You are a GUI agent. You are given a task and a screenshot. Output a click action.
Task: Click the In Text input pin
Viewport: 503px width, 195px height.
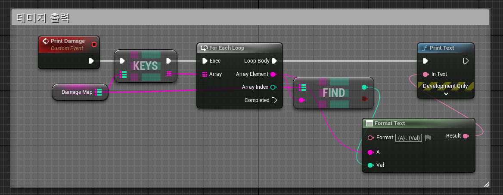pos(425,74)
